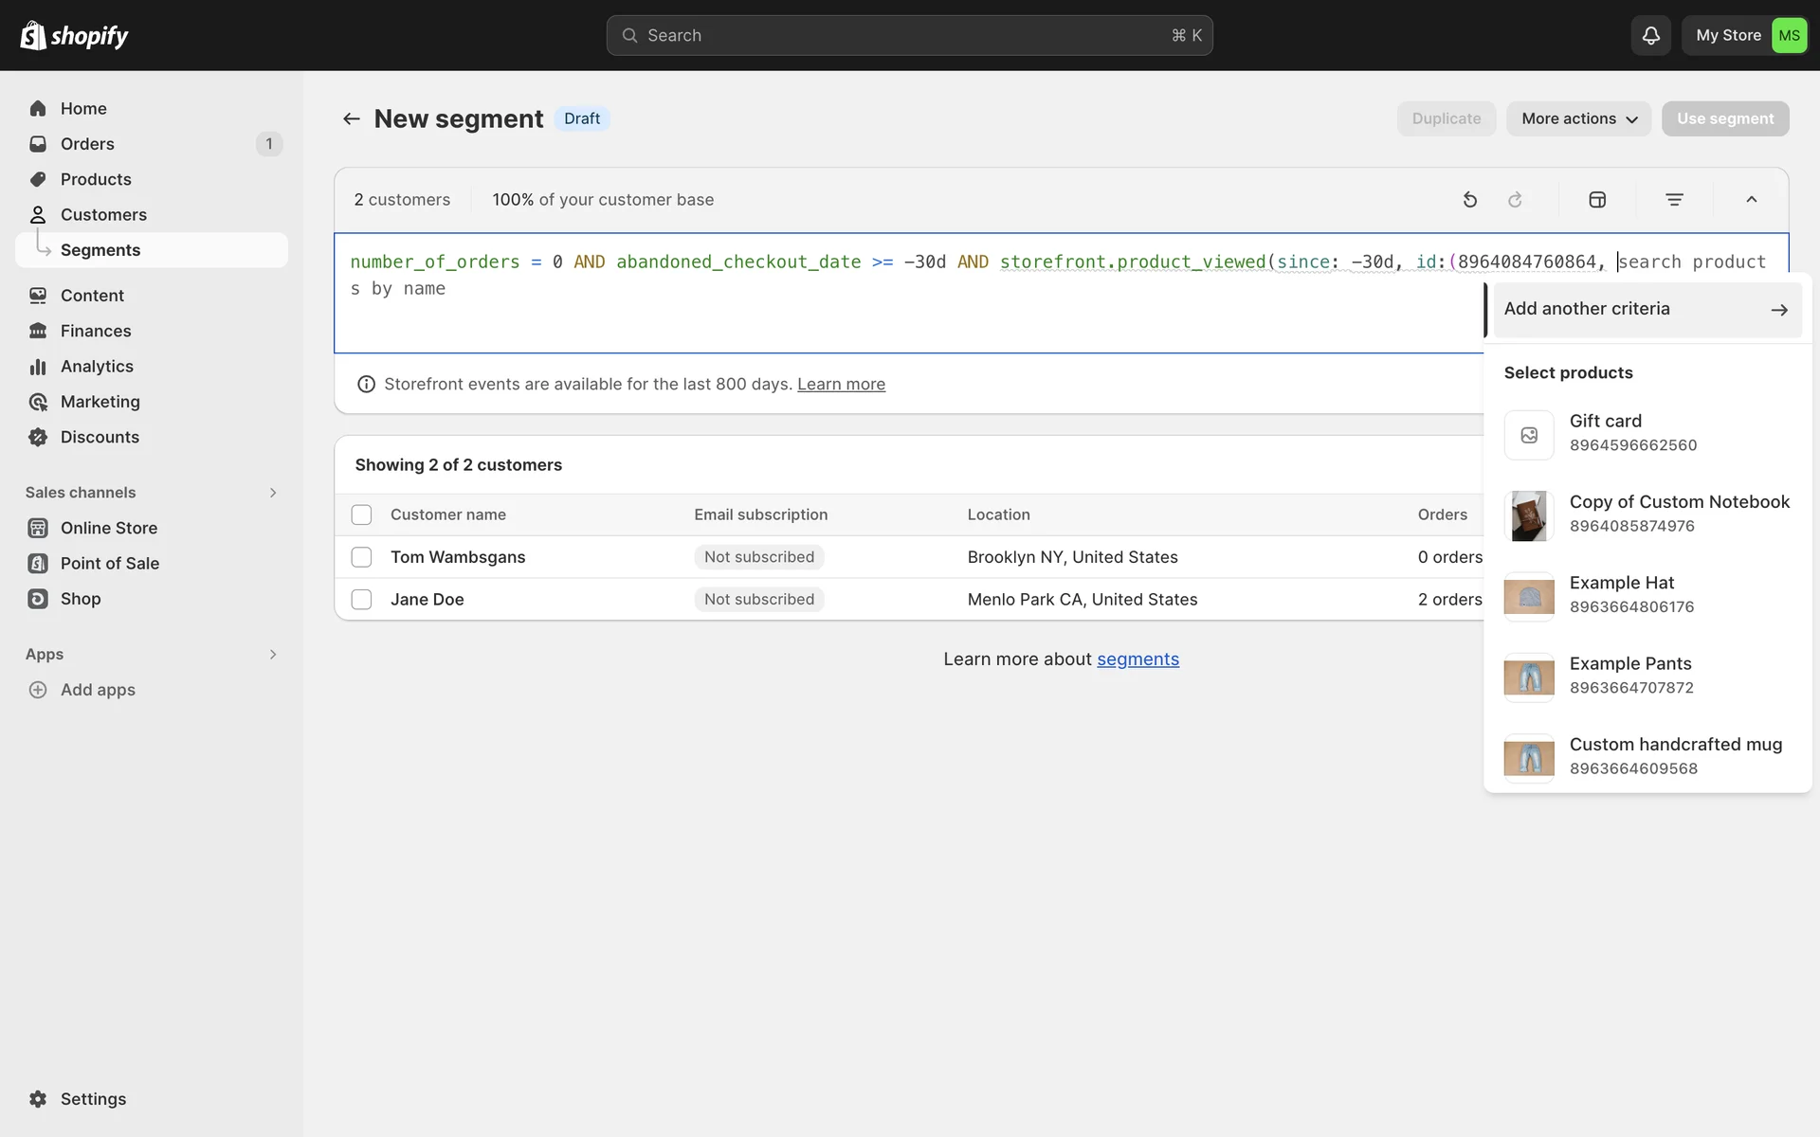Expand the Sales channels section
This screenshot has width=1820, height=1137.
(272, 493)
